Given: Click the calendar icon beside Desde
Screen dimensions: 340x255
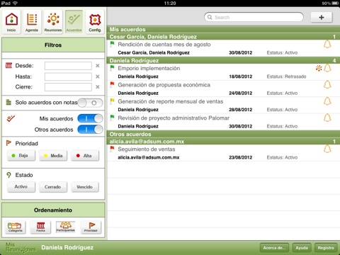Looking at the screenshot, I should (x=8, y=65).
